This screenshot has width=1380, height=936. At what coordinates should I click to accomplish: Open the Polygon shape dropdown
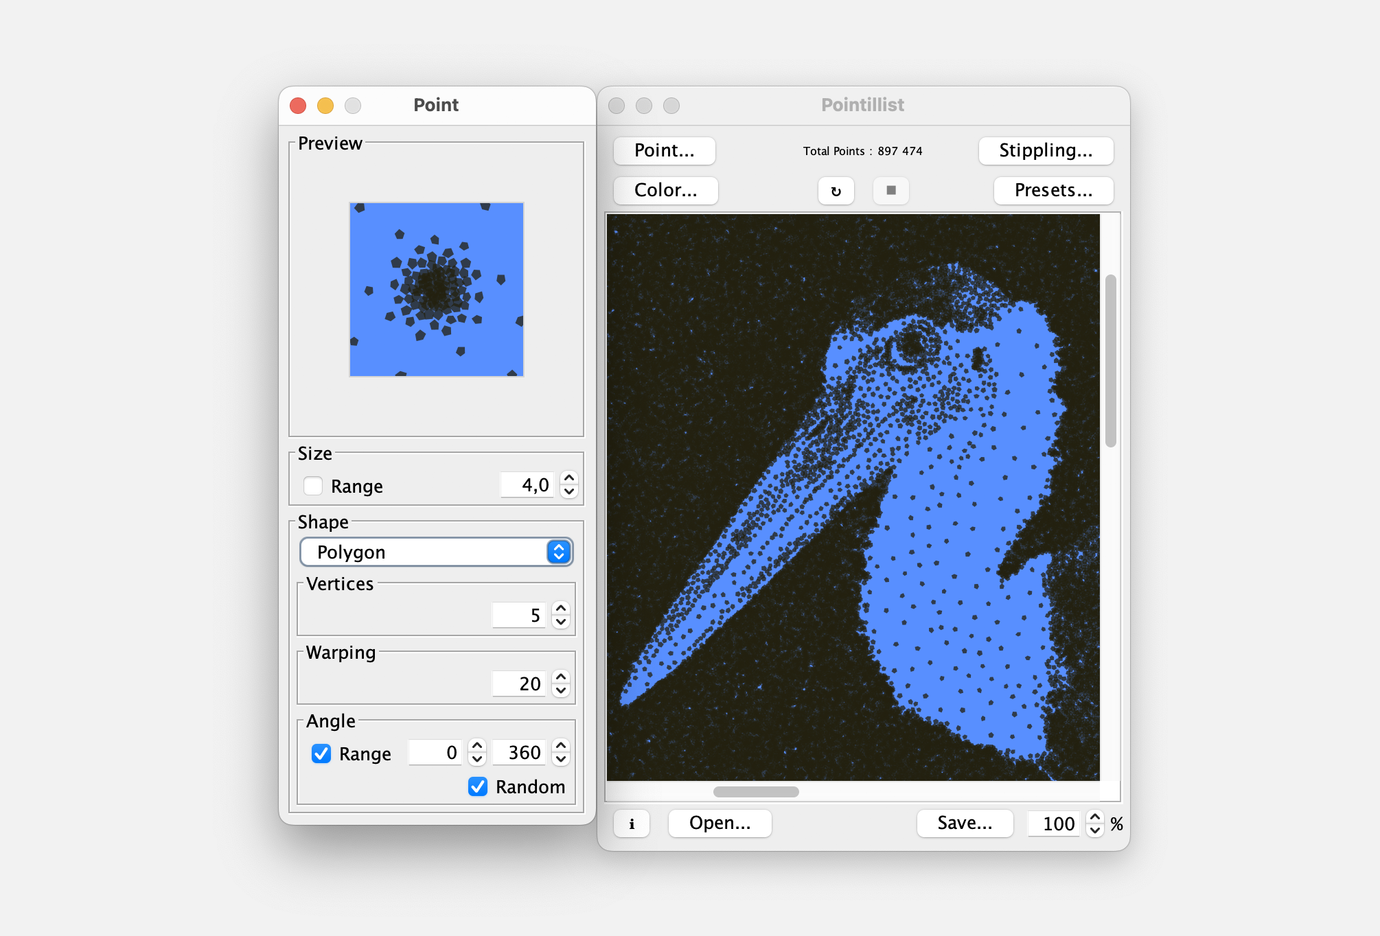click(436, 552)
